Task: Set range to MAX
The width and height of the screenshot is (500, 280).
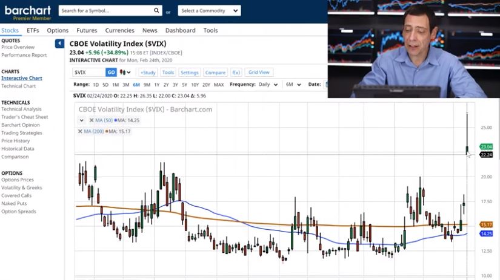Action: (219, 85)
